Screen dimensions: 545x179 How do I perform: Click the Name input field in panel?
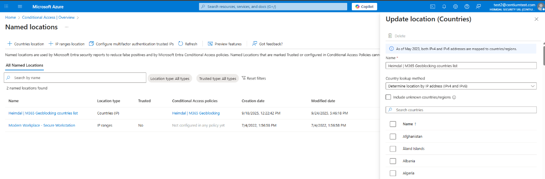[x=461, y=65]
